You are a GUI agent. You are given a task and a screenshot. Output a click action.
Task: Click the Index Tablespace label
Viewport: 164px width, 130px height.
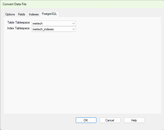(x=18, y=28)
